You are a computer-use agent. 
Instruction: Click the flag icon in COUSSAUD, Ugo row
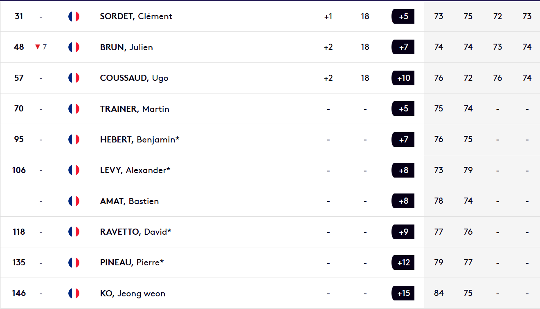[74, 78]
